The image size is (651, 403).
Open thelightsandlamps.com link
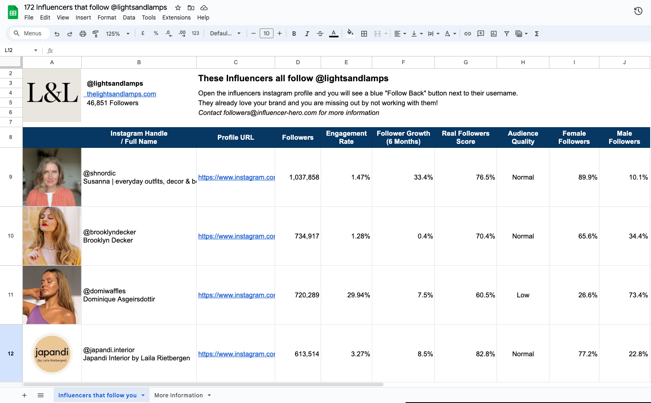tap(120, 94)
